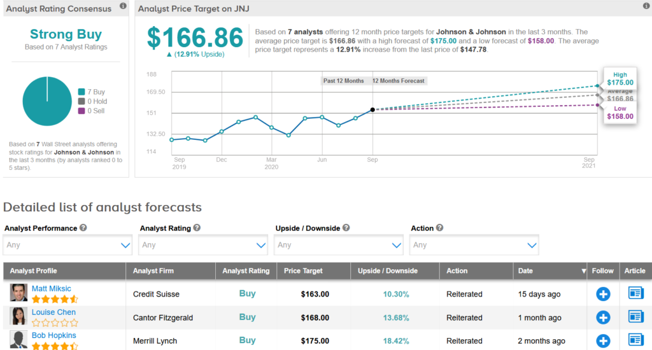652x350 pixels.
Task: Click Merrill Lynch firm cell
Action: (155, 341)
